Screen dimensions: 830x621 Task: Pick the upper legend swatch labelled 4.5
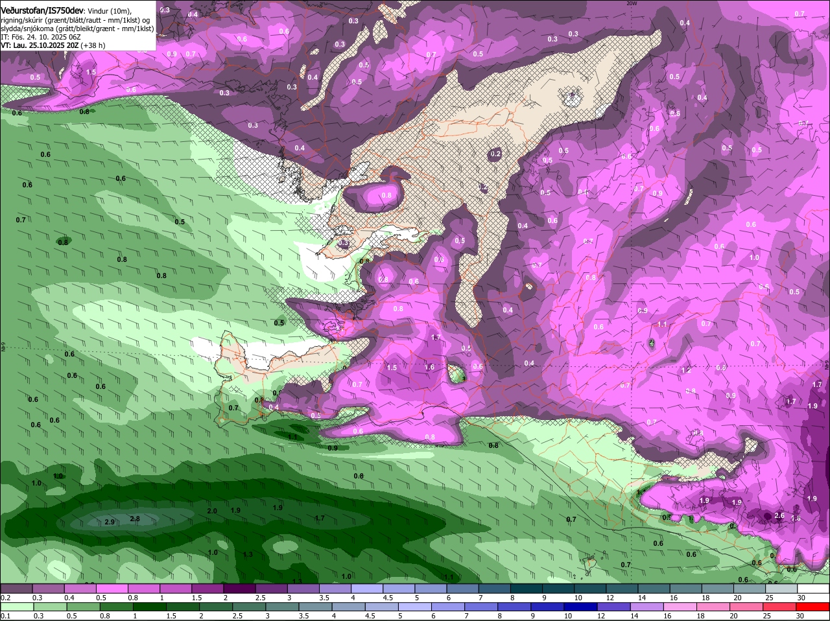pos(399,589)
